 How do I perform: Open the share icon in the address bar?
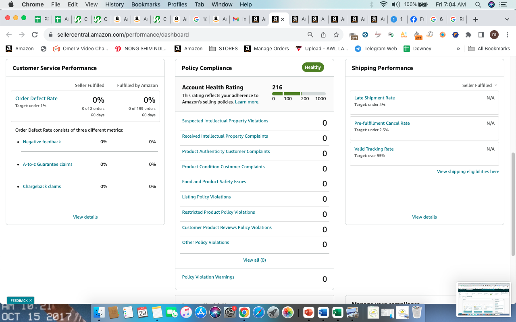click(x=323, y=35)
